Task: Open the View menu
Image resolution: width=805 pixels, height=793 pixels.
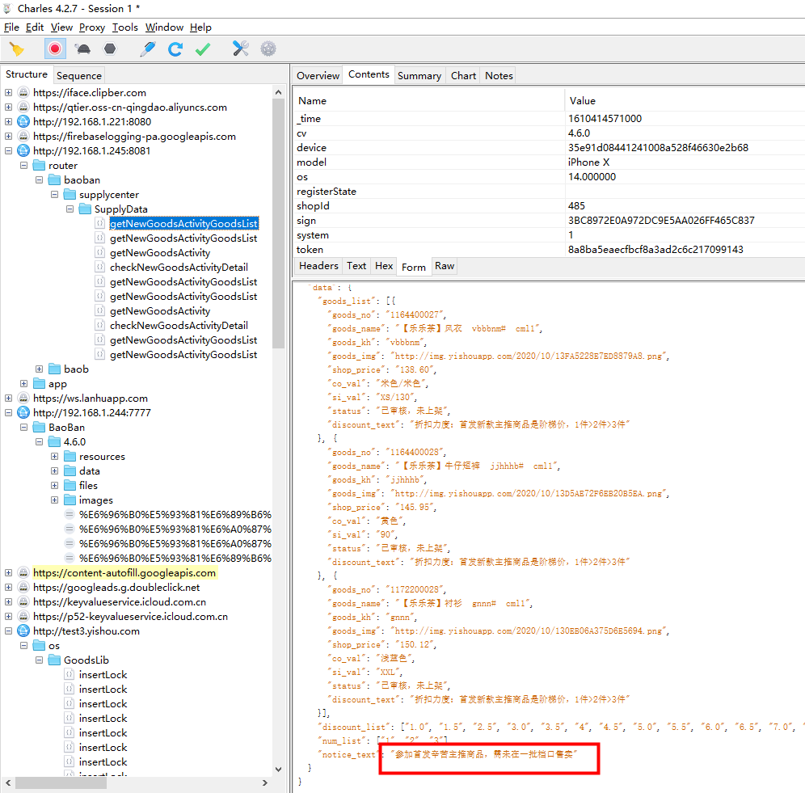Action: pyautogui.click(x=61, y=27)
